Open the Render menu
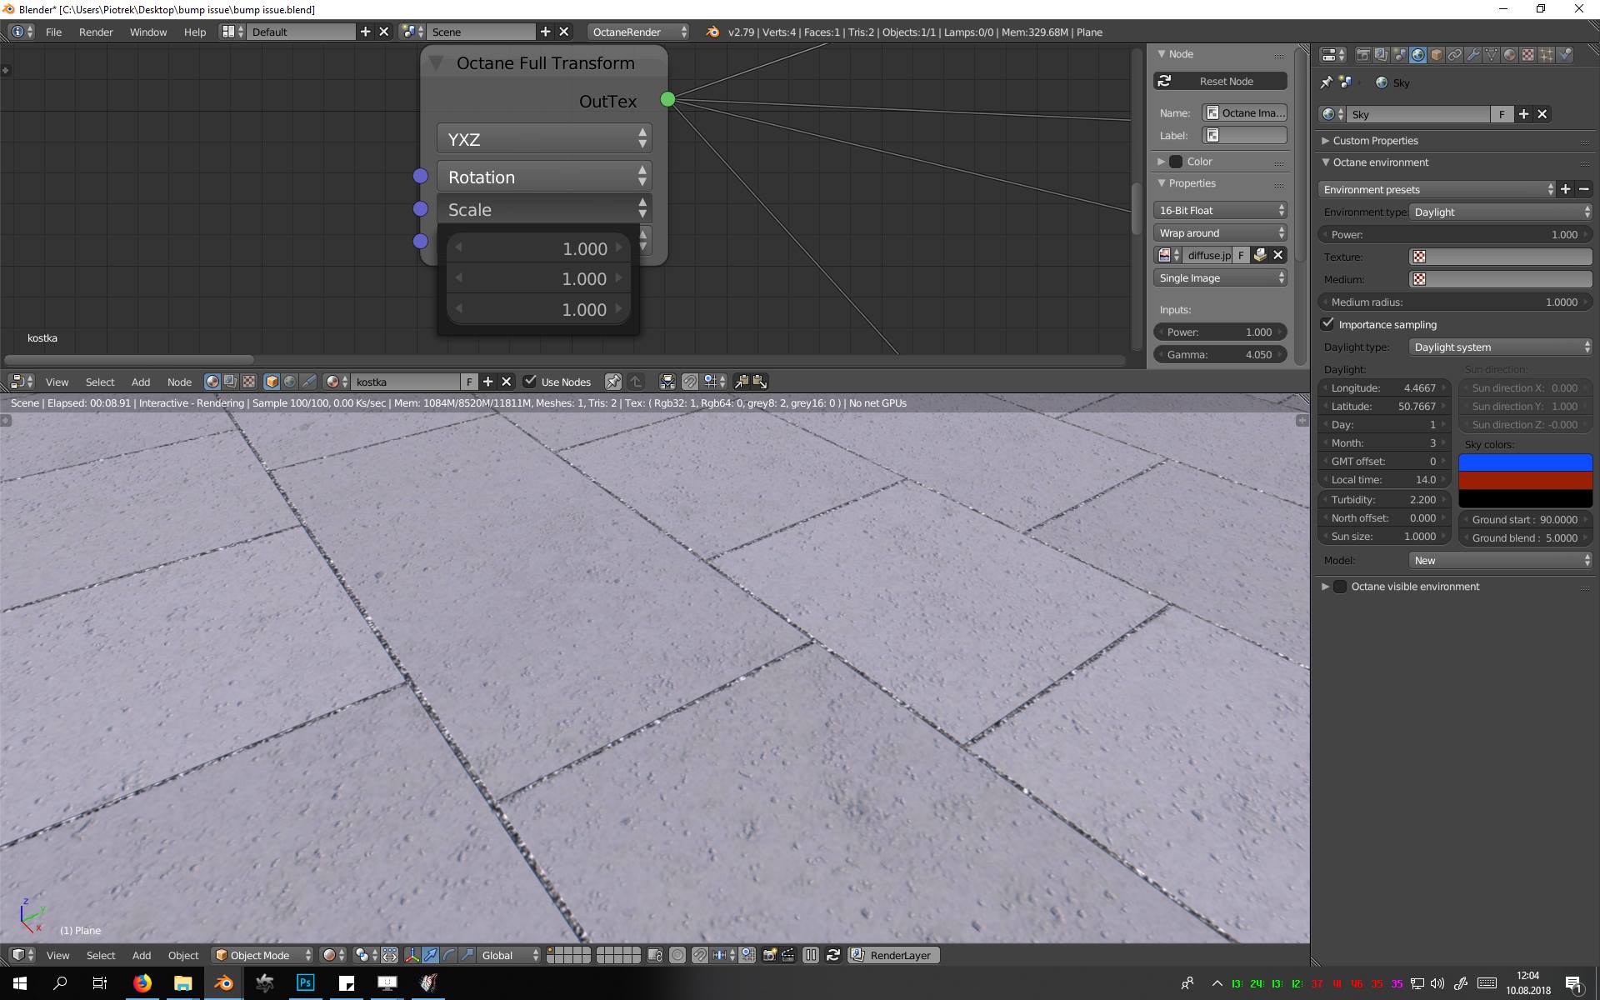This screenshot has width=1600, height=1000. pyautogui.click(x=96, y=32)
